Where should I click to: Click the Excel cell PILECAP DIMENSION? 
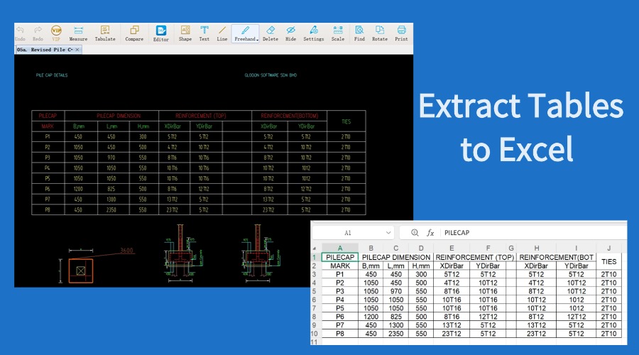click(396, 257)
